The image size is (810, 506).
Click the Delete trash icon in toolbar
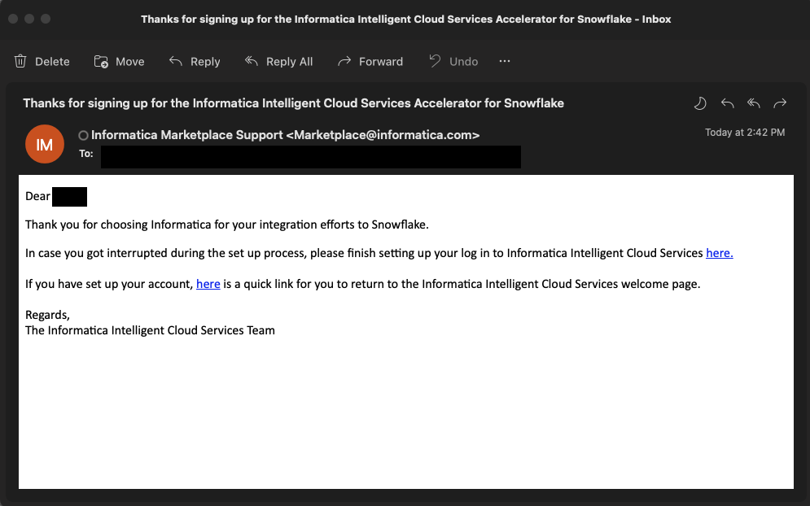[x=21, y=62]
